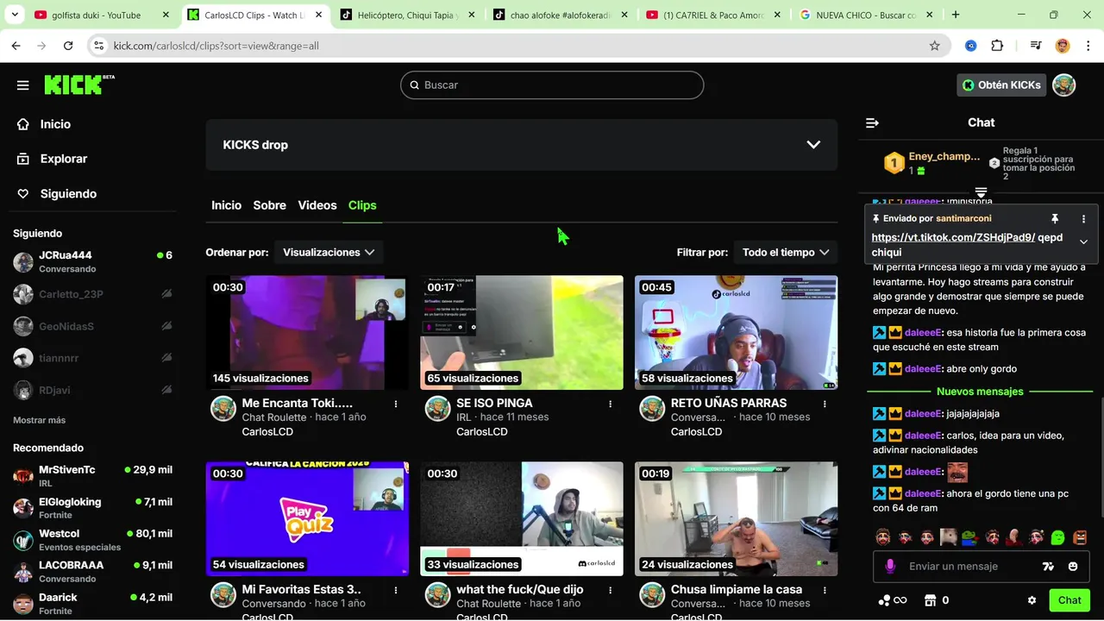The width and height of the screenshot is (1104, 621).
Task: Go back with the browser back arrow
Action: [16, 46]
